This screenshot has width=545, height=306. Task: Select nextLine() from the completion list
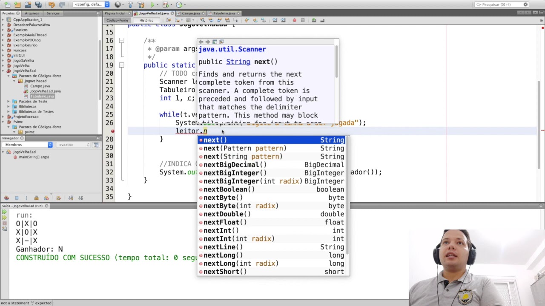pyautogui.click(x=272, y=247)
